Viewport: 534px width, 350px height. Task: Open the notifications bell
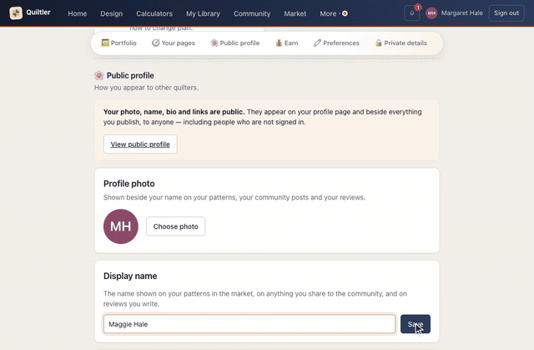coord(412,13)
